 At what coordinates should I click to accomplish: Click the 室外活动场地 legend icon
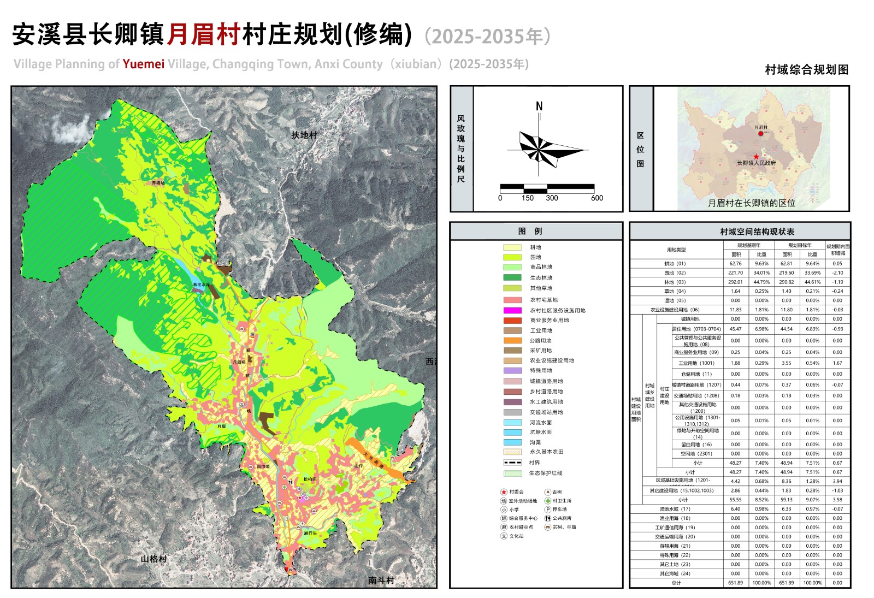pos(504,501)
